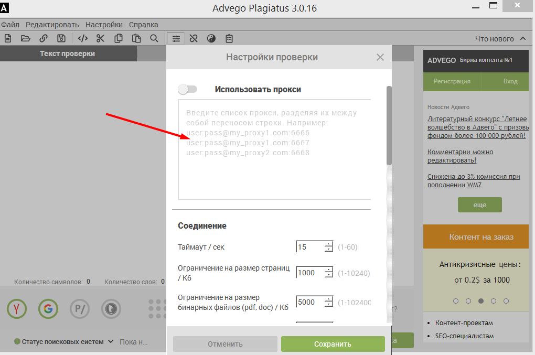The width and height of the screenshot is (535, 355).
Task: Click the yin-yang circular toolbar icon
Action: coord(211,38)
